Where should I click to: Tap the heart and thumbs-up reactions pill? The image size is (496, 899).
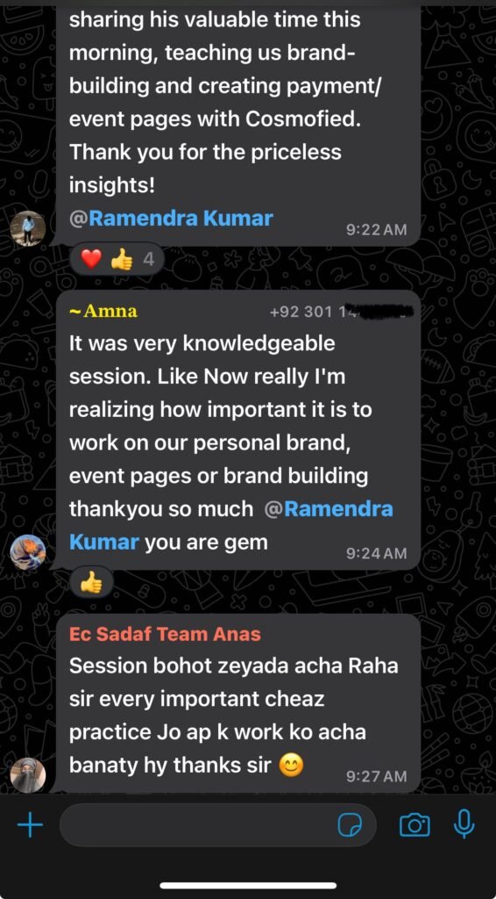click(117, 261)
